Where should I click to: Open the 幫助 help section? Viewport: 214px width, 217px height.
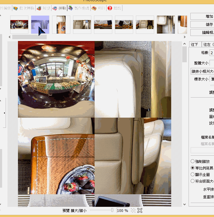coord(114,8)
